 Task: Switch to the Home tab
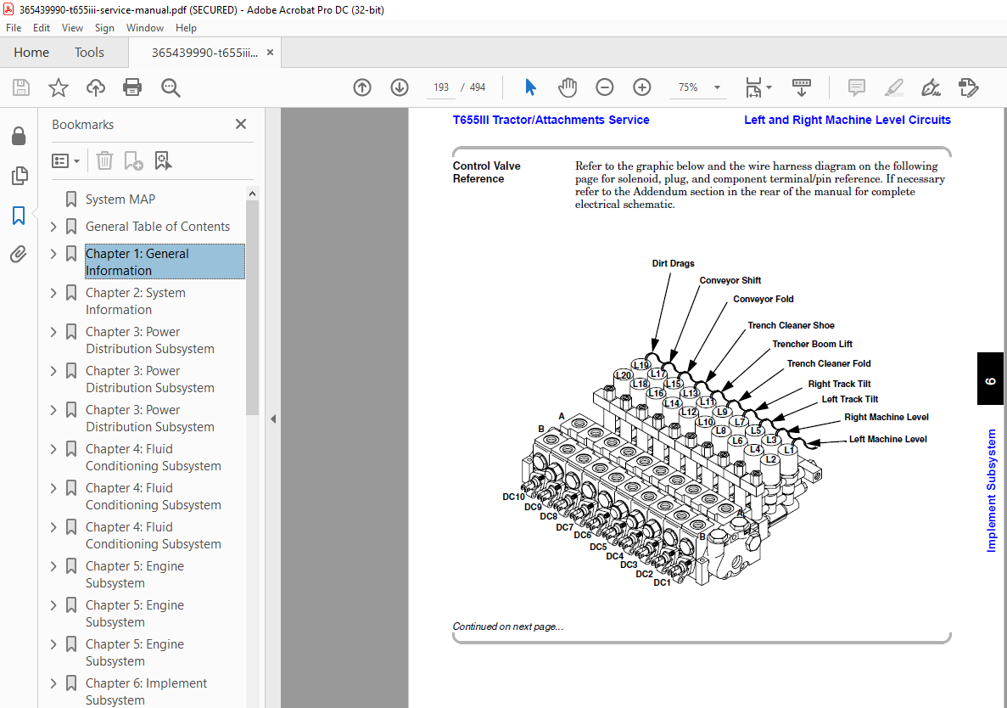31,53
